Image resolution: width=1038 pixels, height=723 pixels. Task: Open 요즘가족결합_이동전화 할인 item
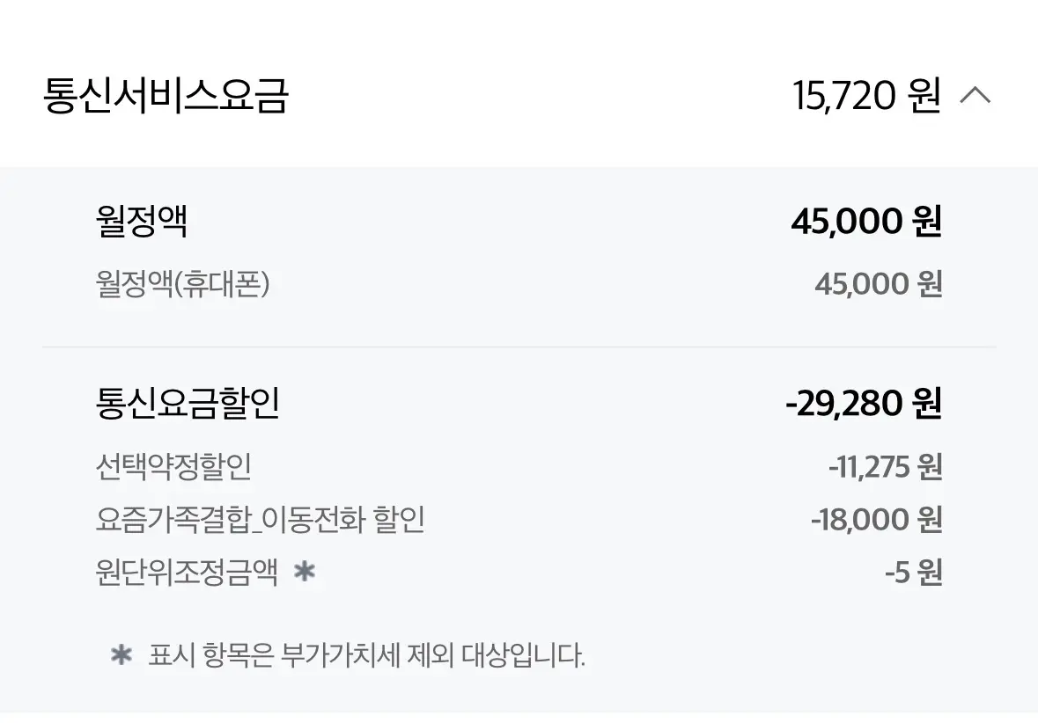[x=261, y=519]
